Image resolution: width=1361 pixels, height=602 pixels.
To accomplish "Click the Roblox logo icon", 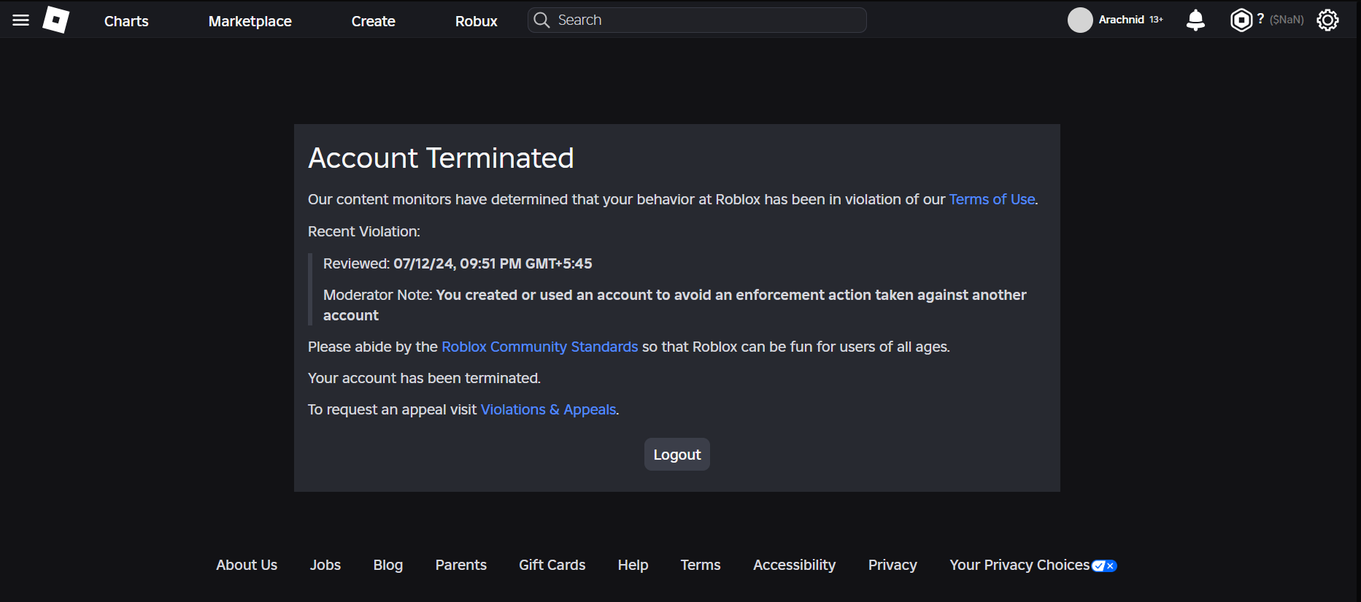I will [56, 20].
